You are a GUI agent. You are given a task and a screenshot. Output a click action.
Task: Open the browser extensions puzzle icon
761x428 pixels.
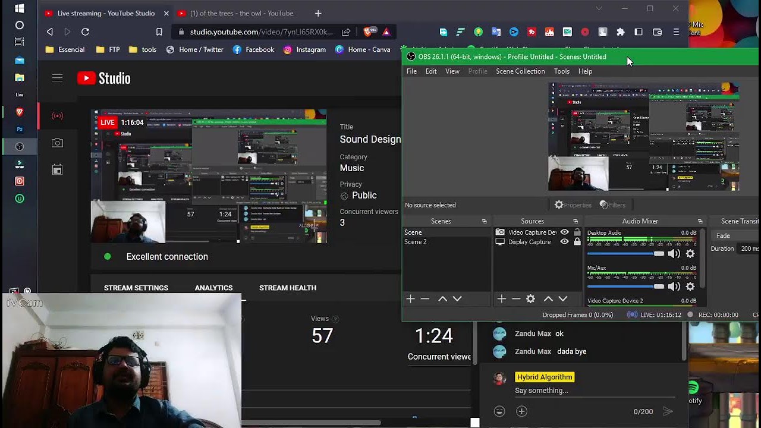621,32
